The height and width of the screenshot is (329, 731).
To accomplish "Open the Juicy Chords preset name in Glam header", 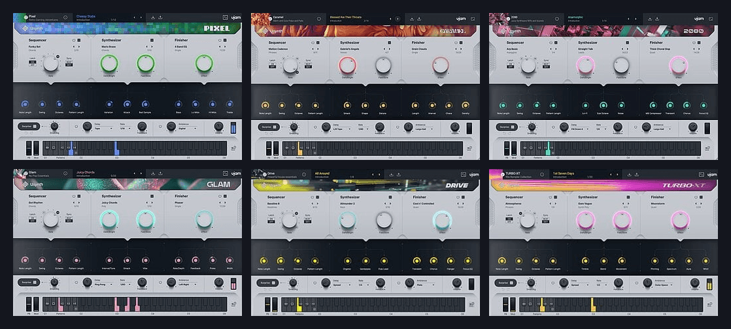I will pyautogui.click(x=85, y=172).
